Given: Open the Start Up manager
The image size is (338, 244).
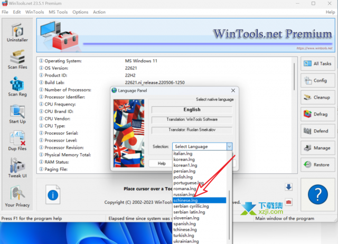Looking at the screenshot, I should [x=17, y=114].
